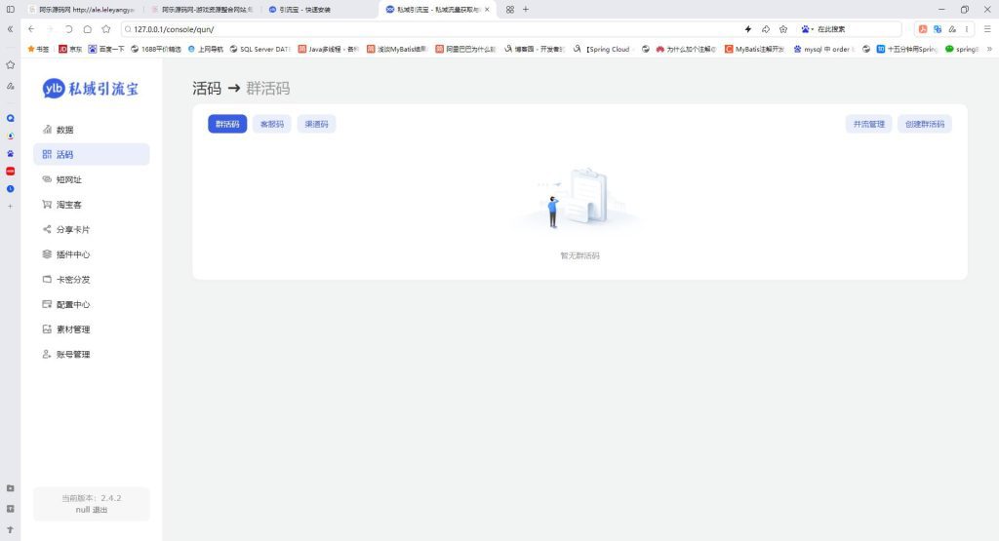Select the 群活码 tab
999x541 pixels.
[x=227, y=124]
